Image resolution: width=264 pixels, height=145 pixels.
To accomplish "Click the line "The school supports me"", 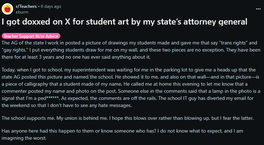I will click(128, 118).
